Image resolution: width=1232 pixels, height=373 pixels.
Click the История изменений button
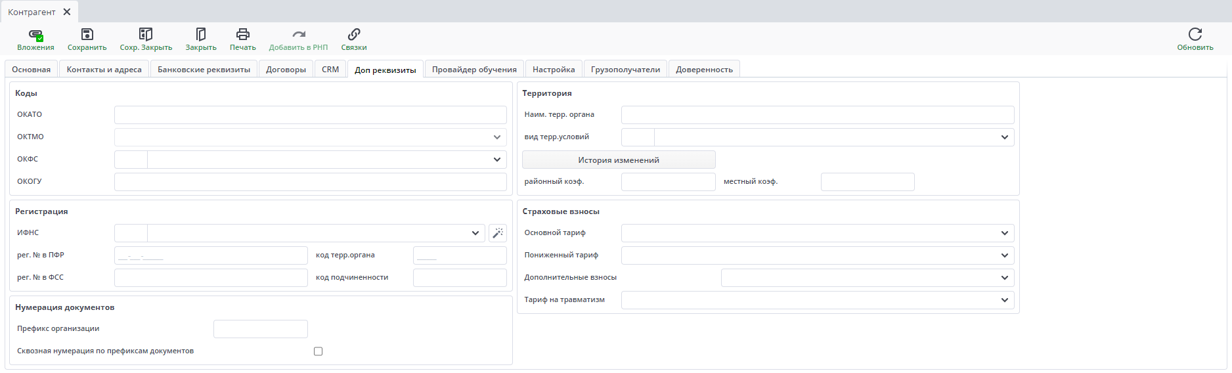pyautogui.click(x=619, y=160)
